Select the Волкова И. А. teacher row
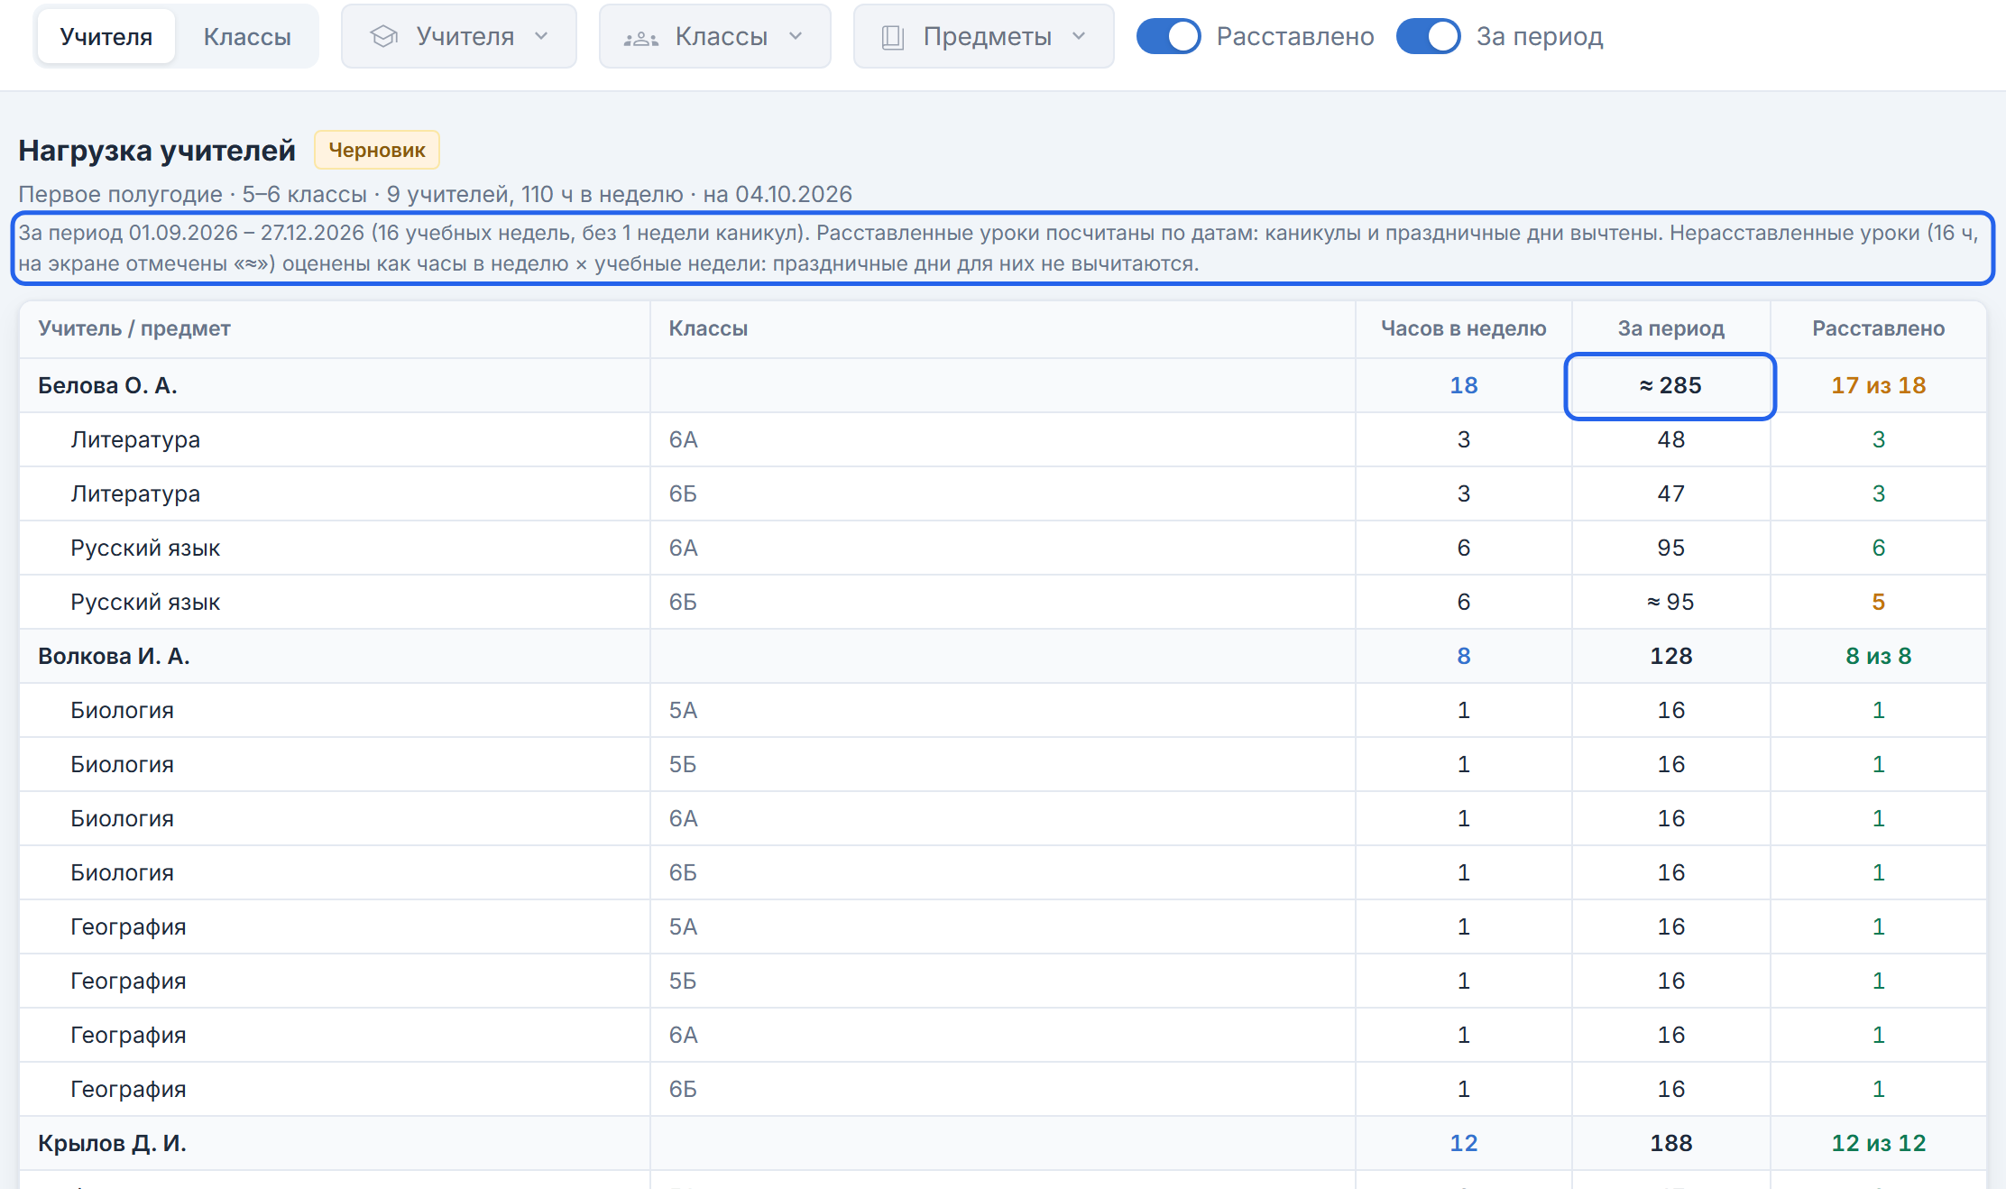 pyautogui.click(x=1002, y=656)
